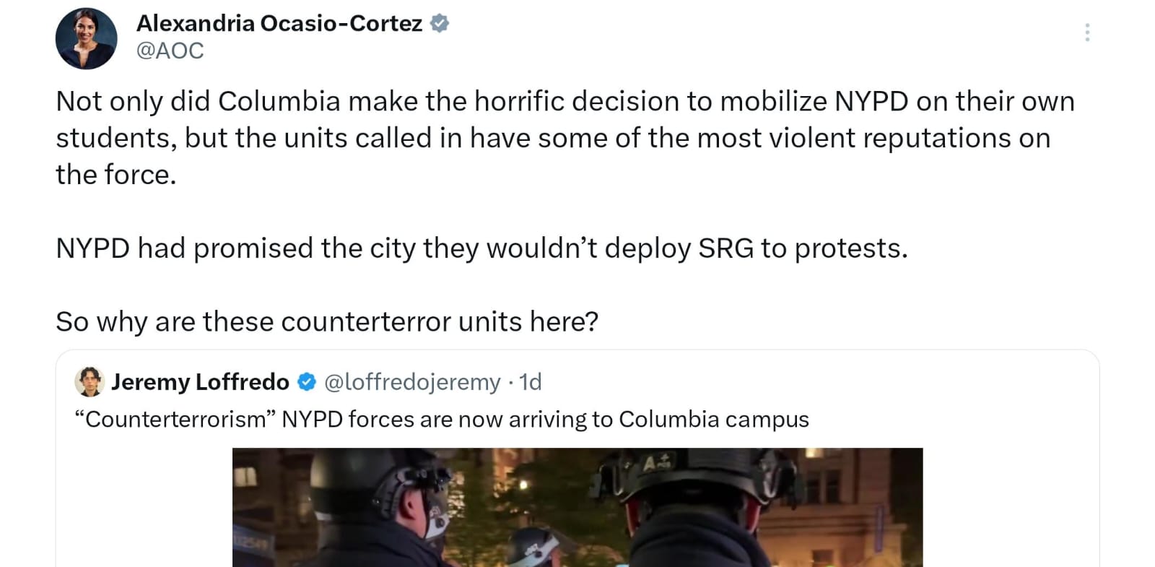This screenshot has width=1155, height=567.
Task: Click the text "the force." in the tweet
Action: click(116, 175)
